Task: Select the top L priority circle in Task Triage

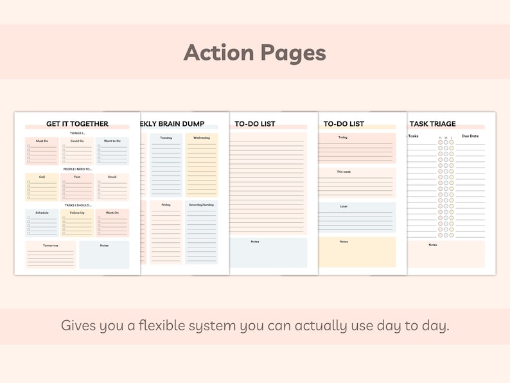Action: 452,142
